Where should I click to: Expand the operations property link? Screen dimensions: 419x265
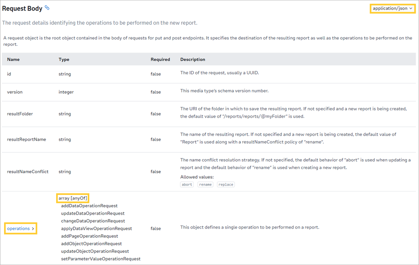click(21, 228)
